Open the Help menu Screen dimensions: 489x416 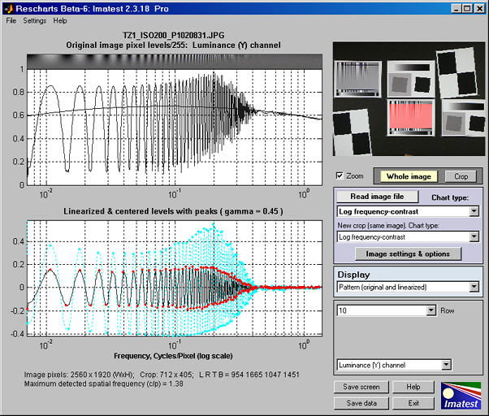point(60,20)
